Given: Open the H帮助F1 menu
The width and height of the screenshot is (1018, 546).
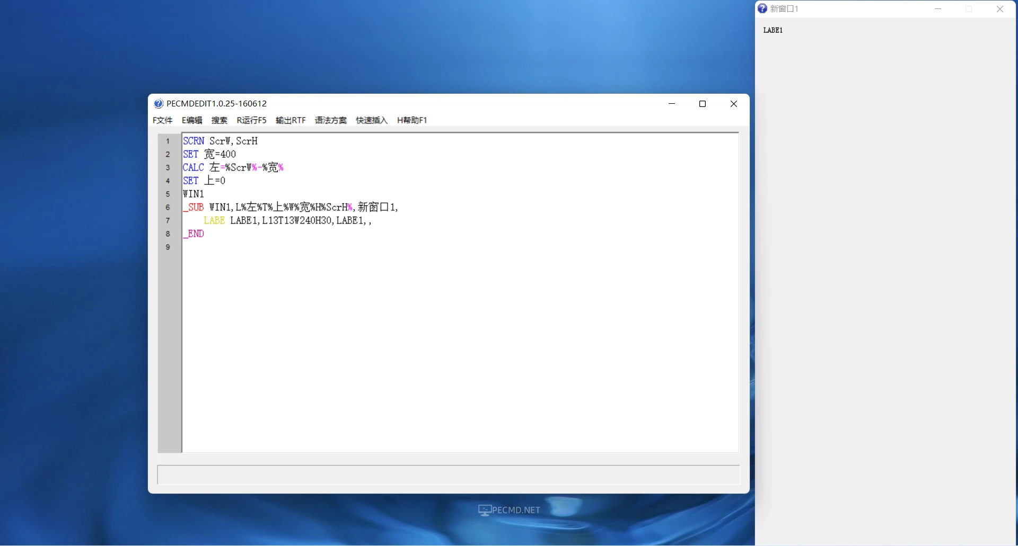Looking at the screenshot, I should pos(412,120).
